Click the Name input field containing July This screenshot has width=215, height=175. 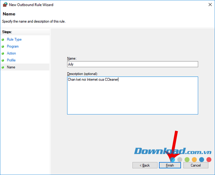click(x=132, y=64)
